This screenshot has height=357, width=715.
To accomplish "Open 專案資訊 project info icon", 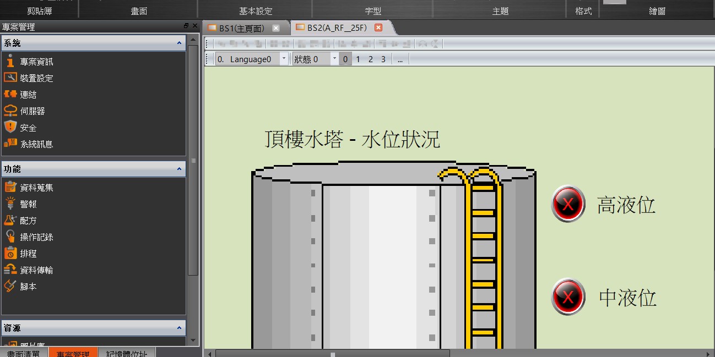I will [x=10, y=62].
